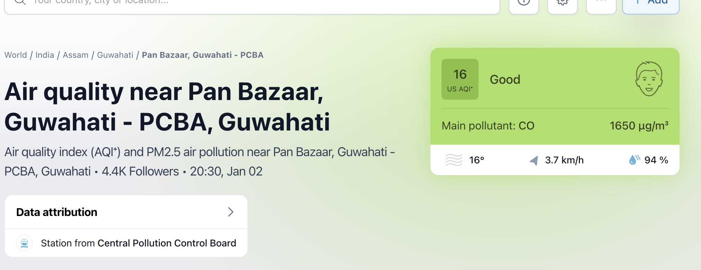Open settings via the gear icon

pos(563,3)
